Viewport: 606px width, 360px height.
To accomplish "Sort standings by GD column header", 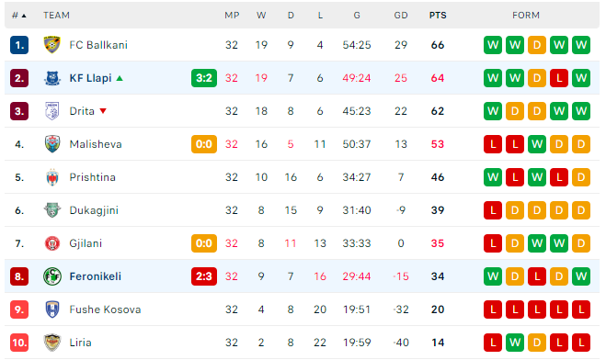I will pos(401,16).
